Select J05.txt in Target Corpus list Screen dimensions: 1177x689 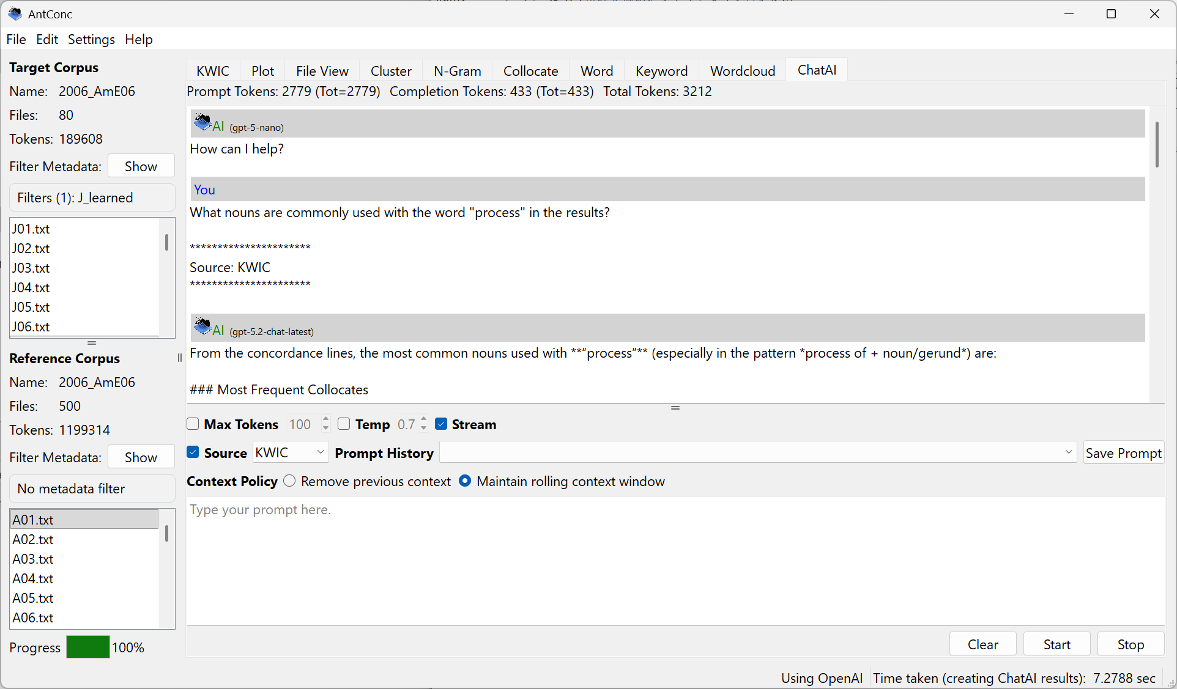coord(85,307)
